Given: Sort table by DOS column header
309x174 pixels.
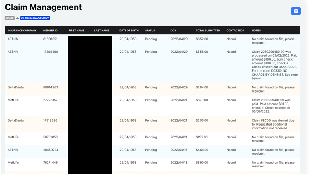Looking at the screenshot, I should point(173,30).
